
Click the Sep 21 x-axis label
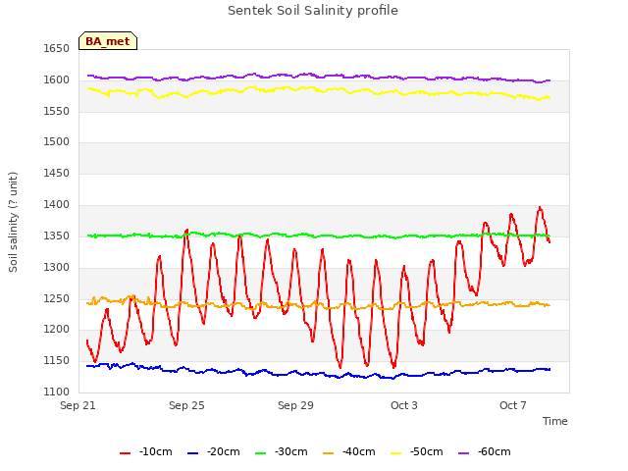point(78,405)
